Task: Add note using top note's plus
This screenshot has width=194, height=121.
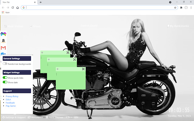Action: pyautogui.click(x=42, y=53)
